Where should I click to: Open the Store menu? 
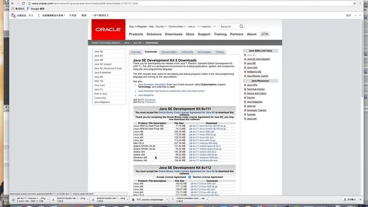[190, 34]
